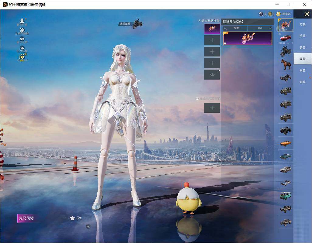Select the teal minibus vehicle
The height and width of the screenshot is (243, 312).
[x=286, y=196]
